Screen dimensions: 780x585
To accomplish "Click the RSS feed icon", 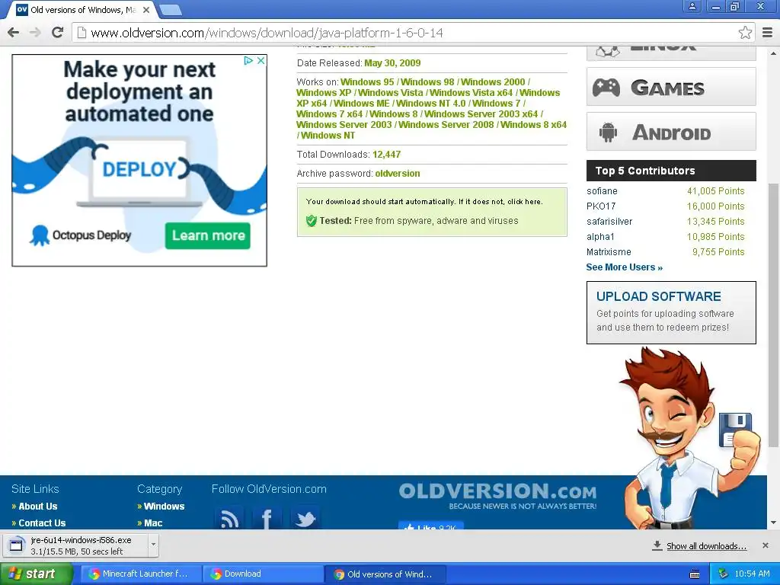I will 229,518.
